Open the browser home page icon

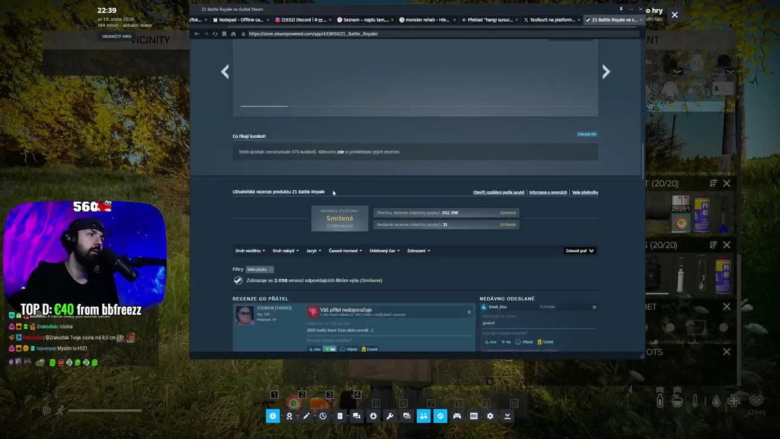pyautogui.click(x=233, y=34)
